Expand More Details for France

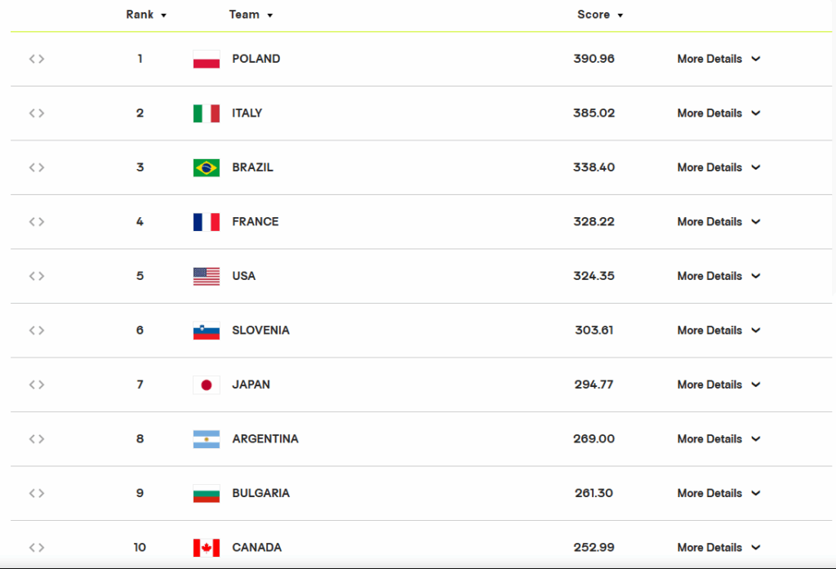click(718, 221)
